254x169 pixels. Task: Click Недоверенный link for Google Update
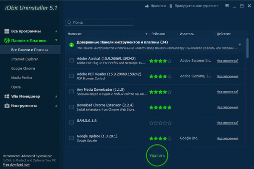[x=227, y=138]
